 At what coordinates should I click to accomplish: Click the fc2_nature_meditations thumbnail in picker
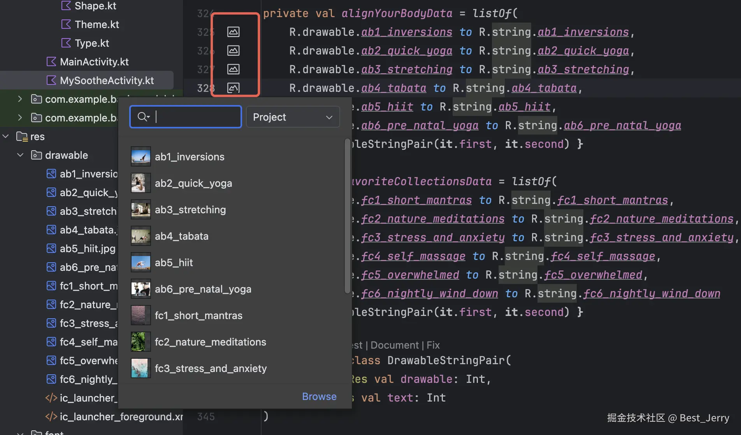(x=140, y=342)
